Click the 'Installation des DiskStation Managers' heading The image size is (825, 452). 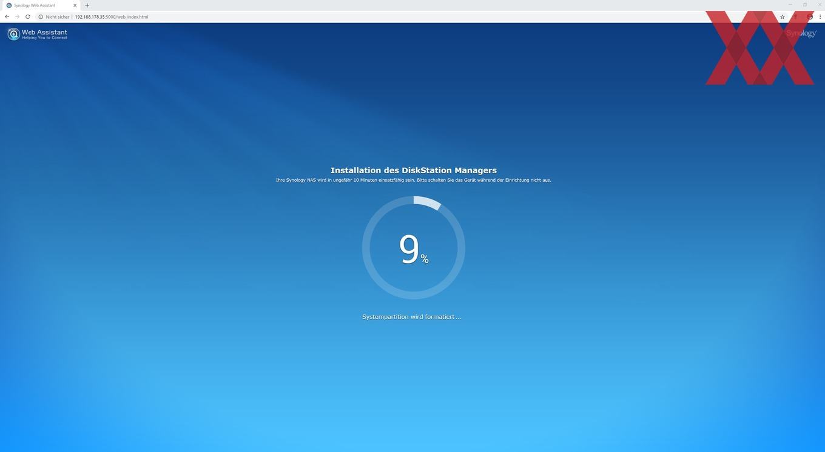pos(414,170)
